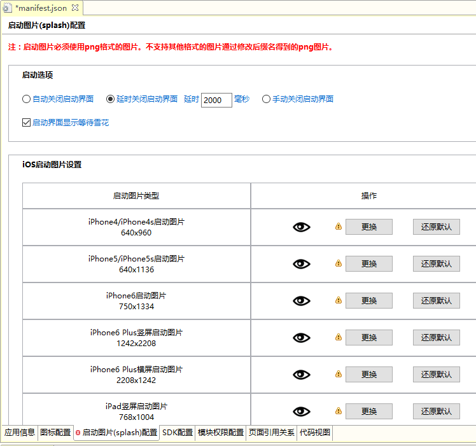476x446 pixels.
Task: Open the 模块权限配置 tab
Action: (221, 433)
